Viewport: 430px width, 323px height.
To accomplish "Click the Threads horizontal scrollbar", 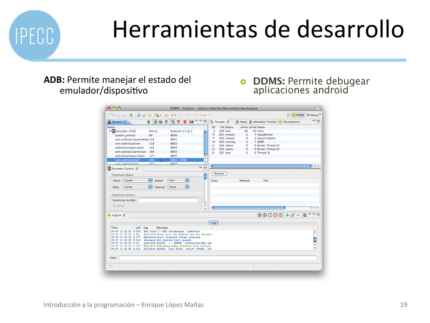I will pos(261,166).
